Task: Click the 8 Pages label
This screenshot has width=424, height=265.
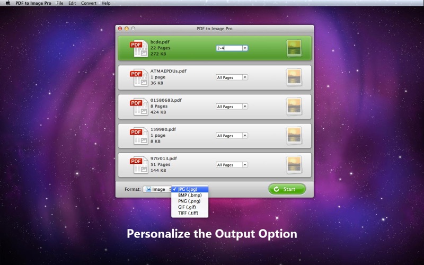Action: (159, 107)
